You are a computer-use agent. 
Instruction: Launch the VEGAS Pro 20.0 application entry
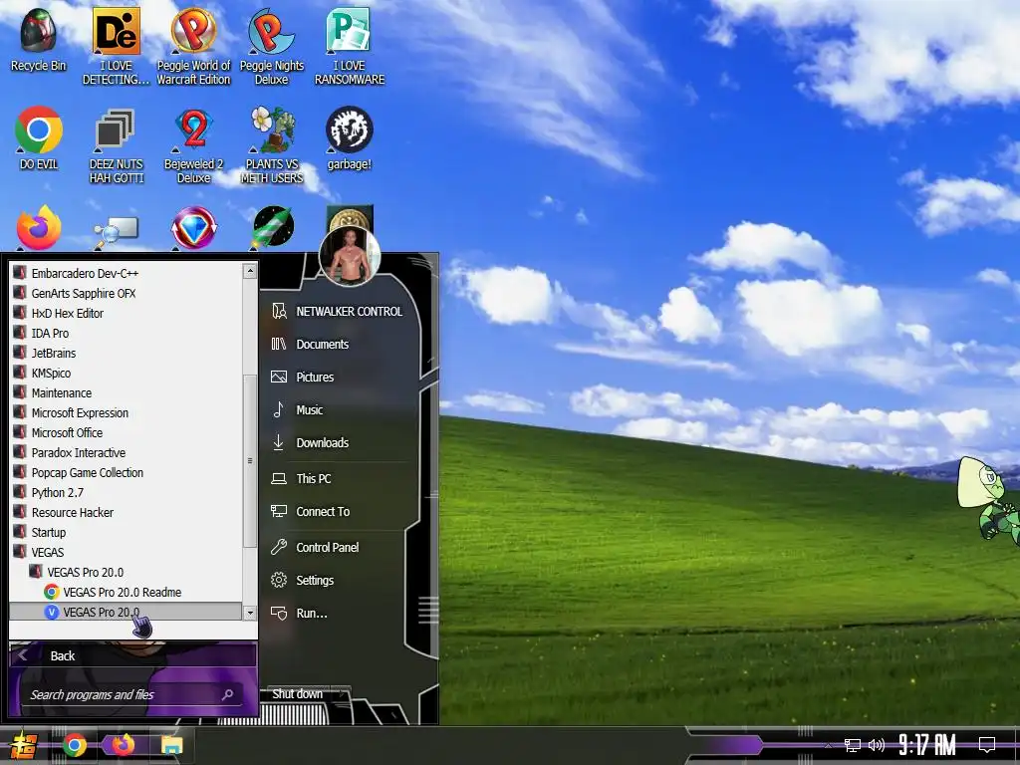pyautogui.click(x=126, y=613)
